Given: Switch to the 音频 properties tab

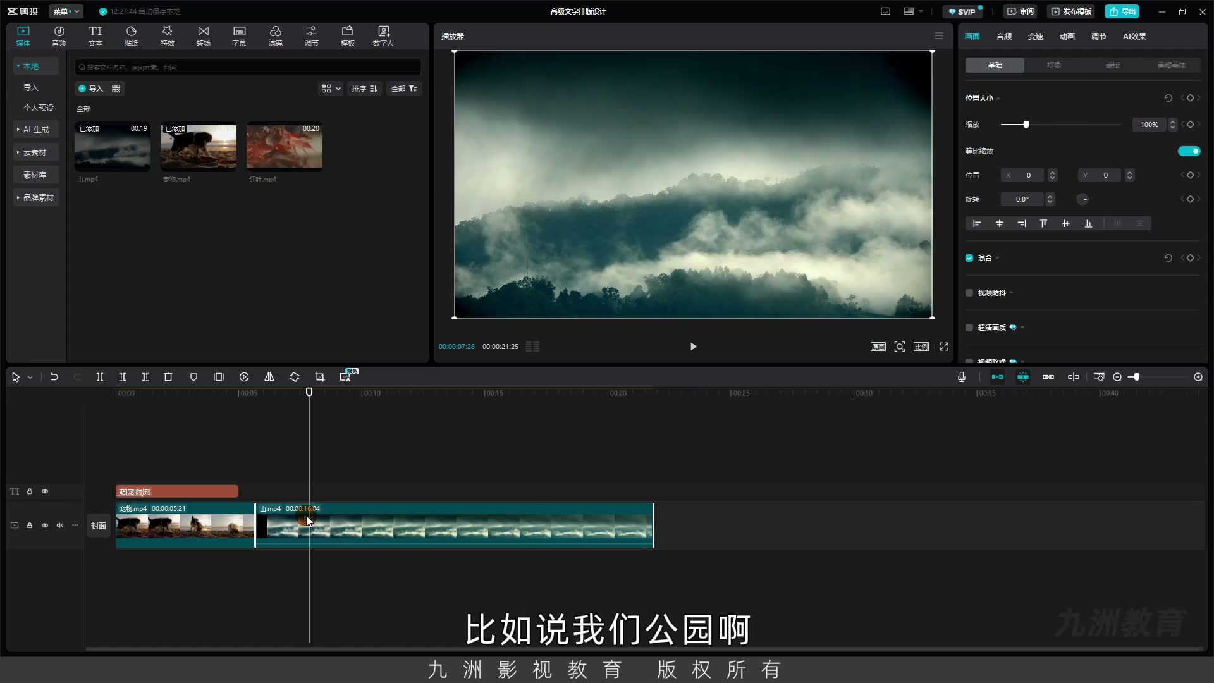Looking at the screenshot, I should 1004,36.
